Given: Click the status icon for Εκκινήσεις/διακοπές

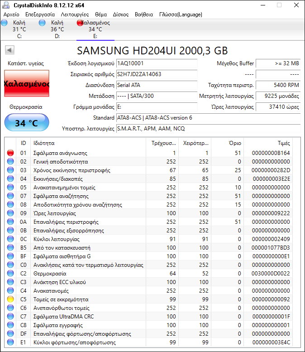Looking at the screenshot, I should pyautogui.click(x=10, y=178).
